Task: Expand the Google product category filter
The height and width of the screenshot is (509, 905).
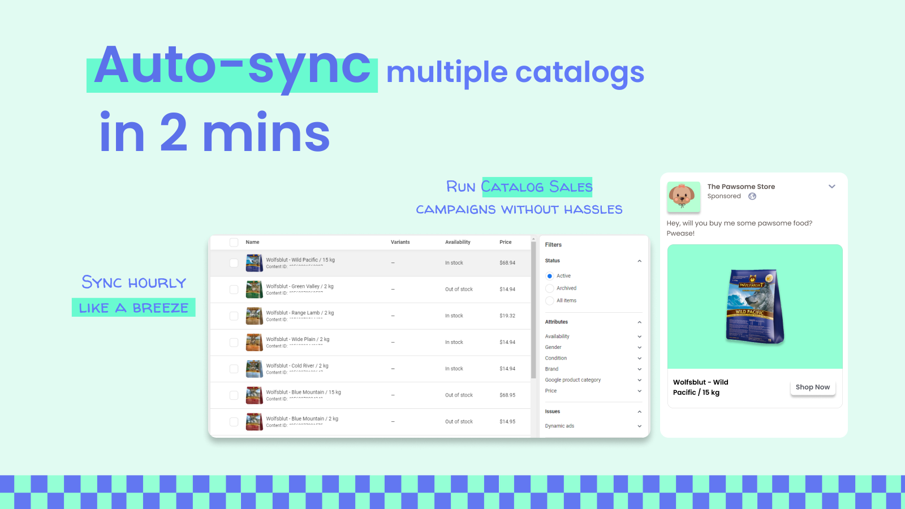Action: point(639,379)
